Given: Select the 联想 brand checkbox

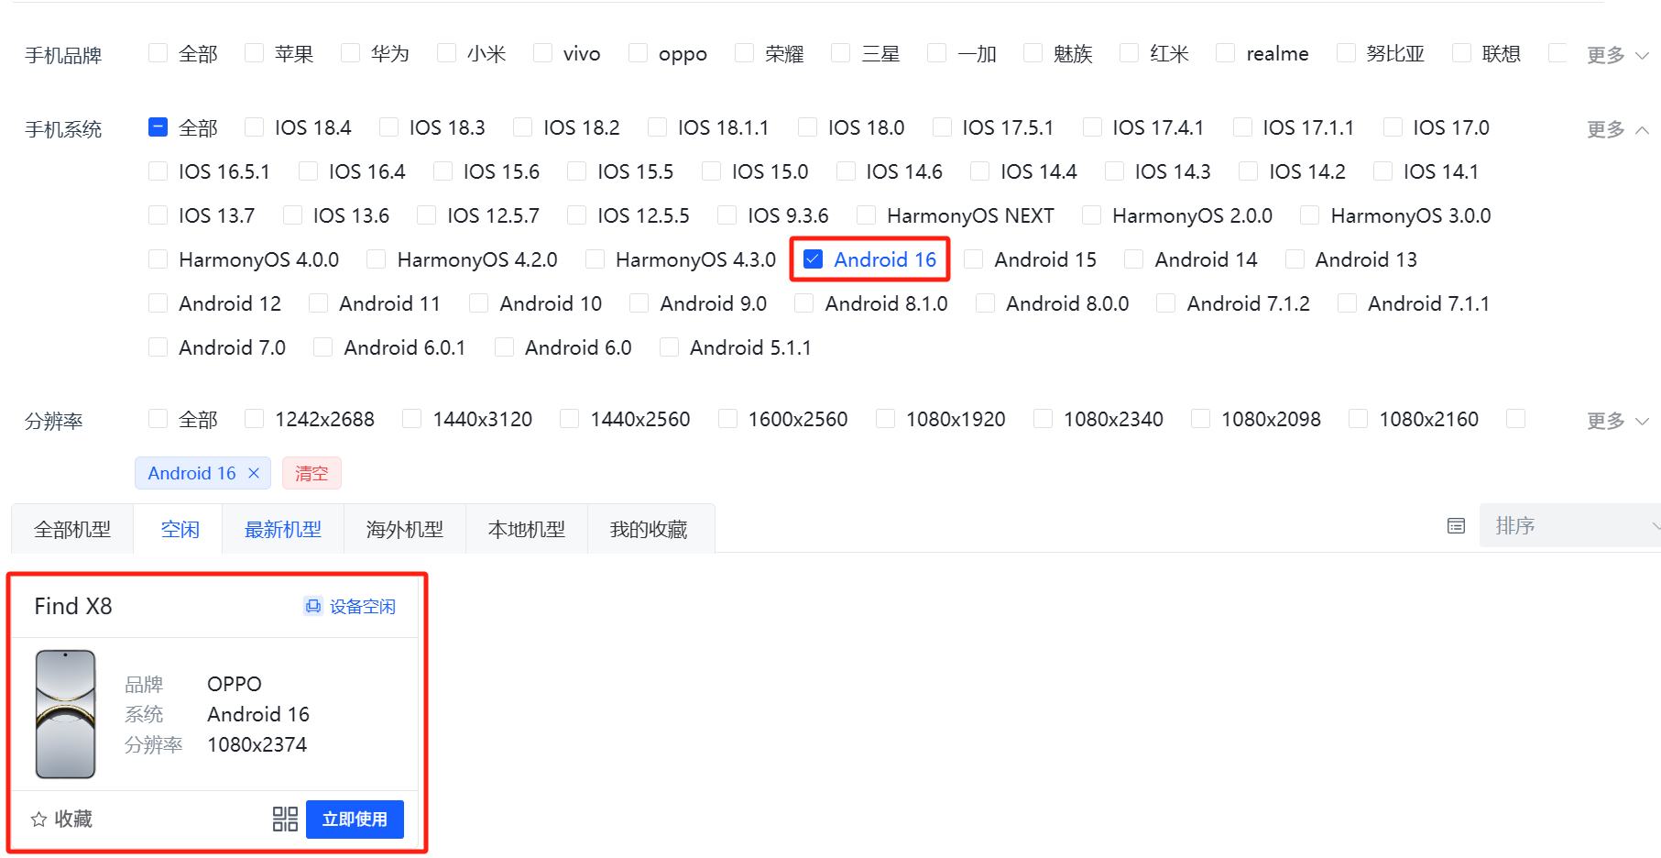Looking at the screenshot, I should click(x=1461, y=53).
